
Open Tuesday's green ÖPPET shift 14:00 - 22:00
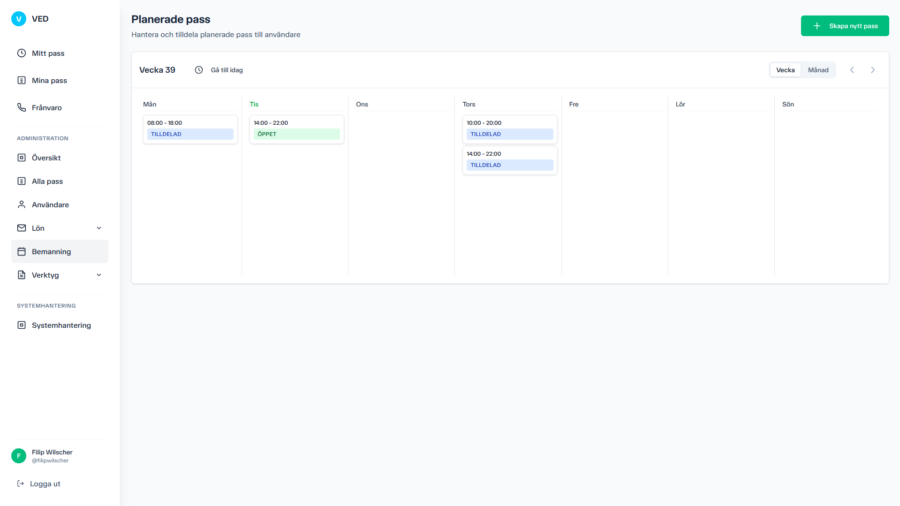296,129
